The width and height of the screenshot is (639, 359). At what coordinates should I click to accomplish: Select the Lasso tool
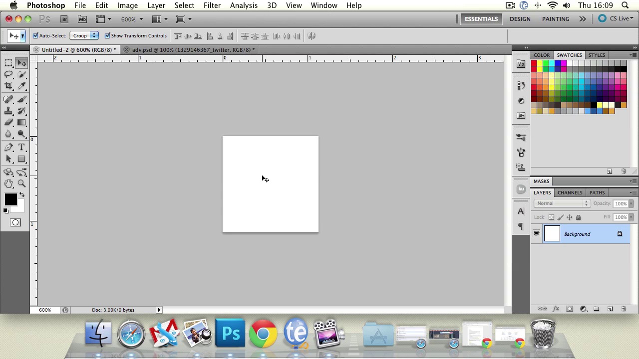[x=8, y=74]
